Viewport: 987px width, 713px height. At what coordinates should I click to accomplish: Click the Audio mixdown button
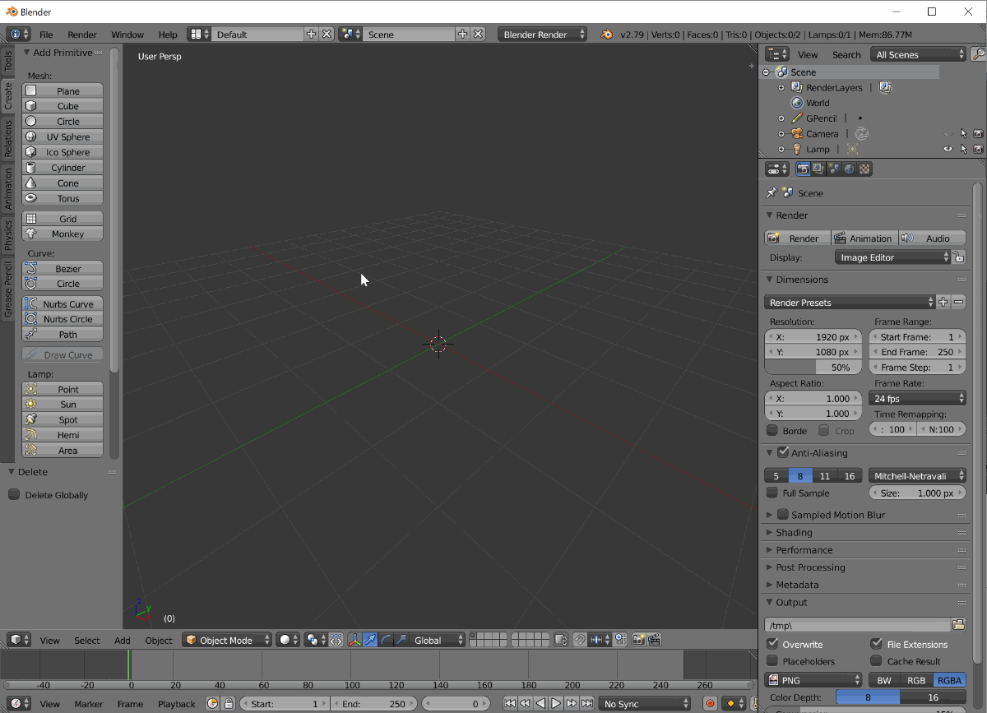pos(932,238)
